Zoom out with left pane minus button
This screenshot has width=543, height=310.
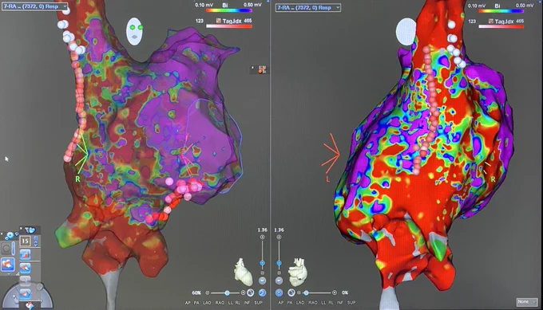263,273
